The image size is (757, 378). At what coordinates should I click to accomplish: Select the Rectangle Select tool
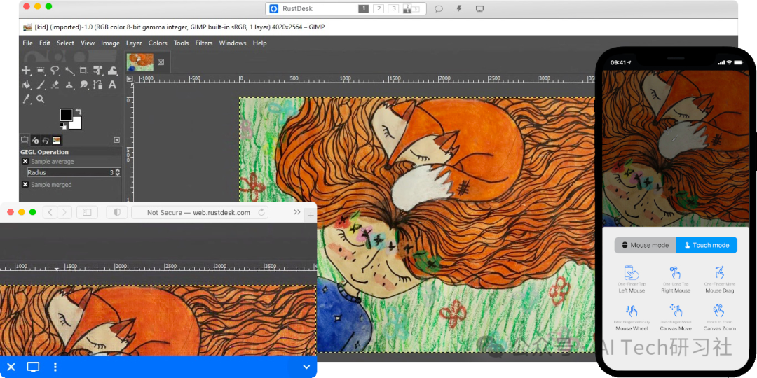coord(41,71)
